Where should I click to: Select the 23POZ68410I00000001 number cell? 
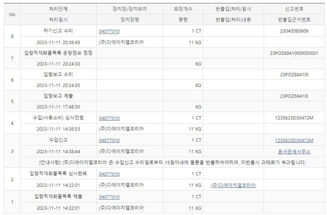coord(294,53)
